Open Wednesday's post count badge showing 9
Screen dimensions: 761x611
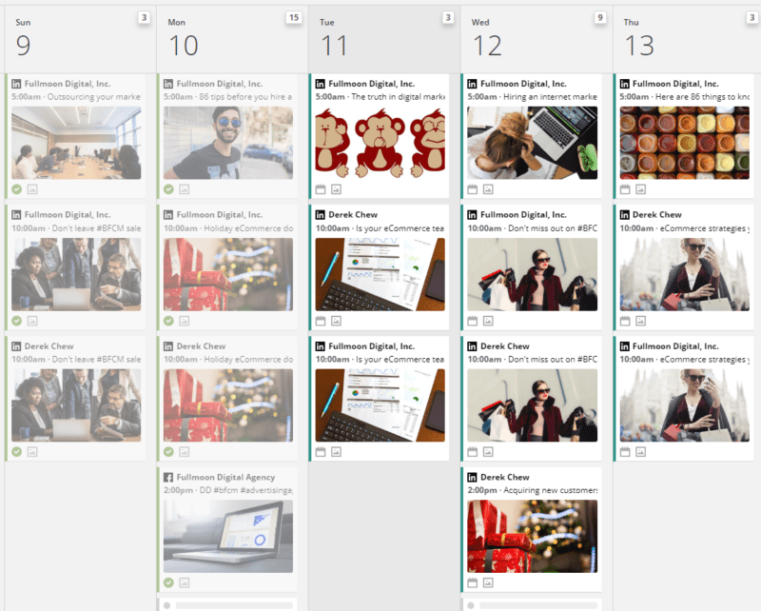click(x=600, y=18)
